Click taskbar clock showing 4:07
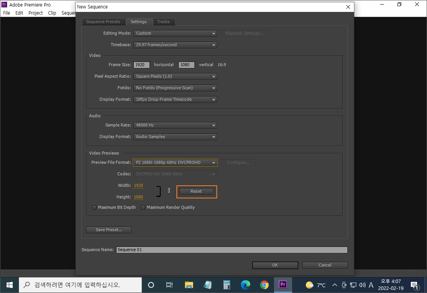The width and height of the screenshot is (427, 293). pyautogui.click(x=391, y=285)
